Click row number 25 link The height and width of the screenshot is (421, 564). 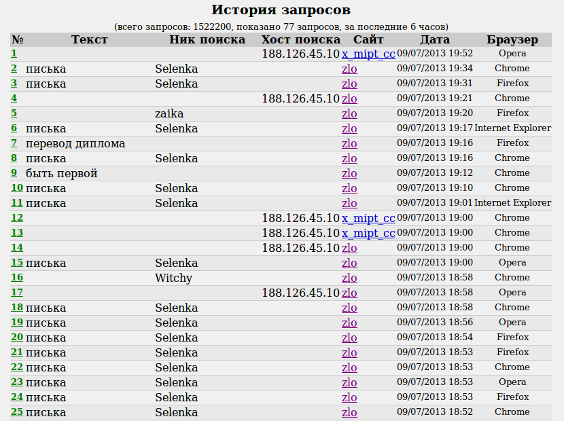click(17, 412)
